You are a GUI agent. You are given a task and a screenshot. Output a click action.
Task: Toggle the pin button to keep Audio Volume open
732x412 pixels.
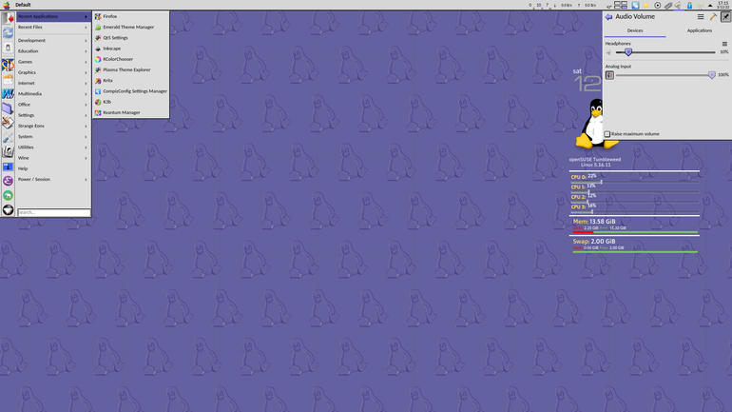click(x=725, y=17)
